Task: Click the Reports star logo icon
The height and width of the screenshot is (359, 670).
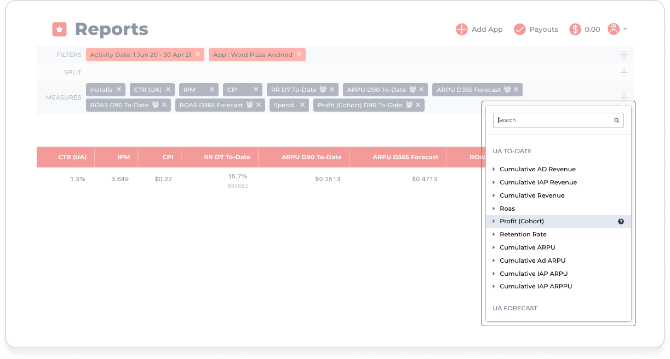Action: 59,30
